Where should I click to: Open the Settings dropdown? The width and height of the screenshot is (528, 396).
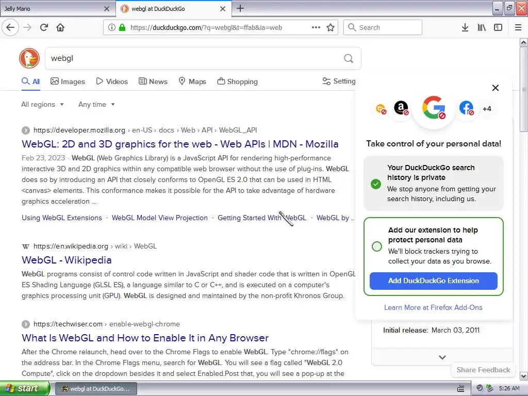click(x=339, y=81)
